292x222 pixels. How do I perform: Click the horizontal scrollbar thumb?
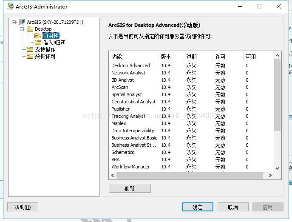click(x=190, y=175)
